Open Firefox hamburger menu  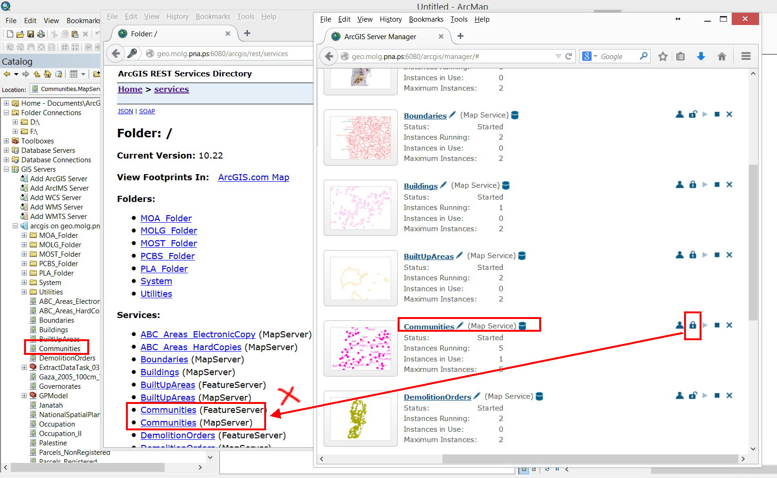click(x=746, y=56)
